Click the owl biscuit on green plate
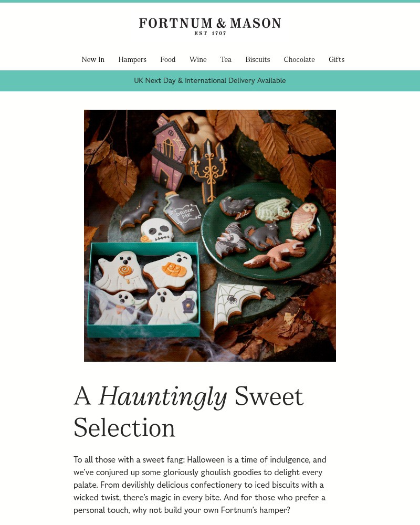Screen dimensions: 420x525 click(x=304, y=220)
